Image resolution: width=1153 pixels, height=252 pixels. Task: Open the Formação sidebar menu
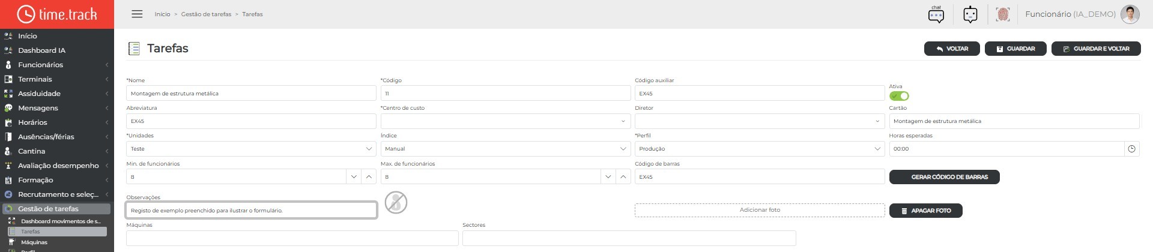click(x=56, y=180)
